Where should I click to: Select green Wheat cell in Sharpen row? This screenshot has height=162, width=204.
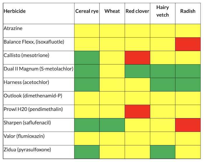point(112,125)
